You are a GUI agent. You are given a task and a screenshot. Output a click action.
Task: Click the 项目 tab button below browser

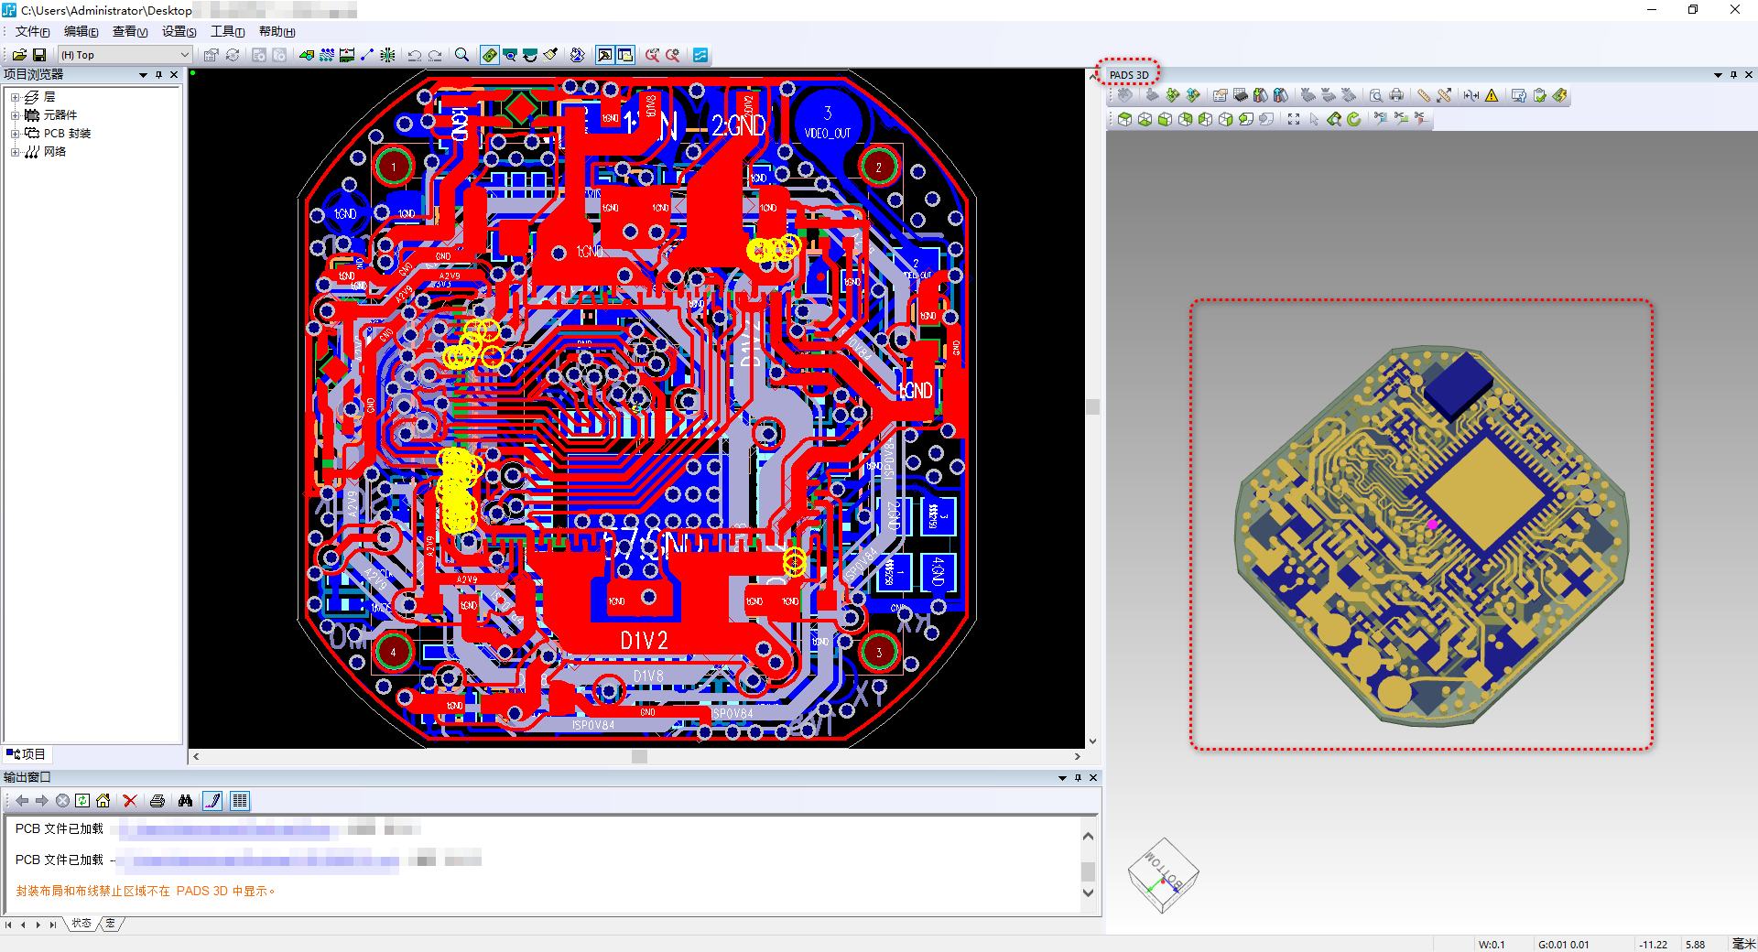27,754
